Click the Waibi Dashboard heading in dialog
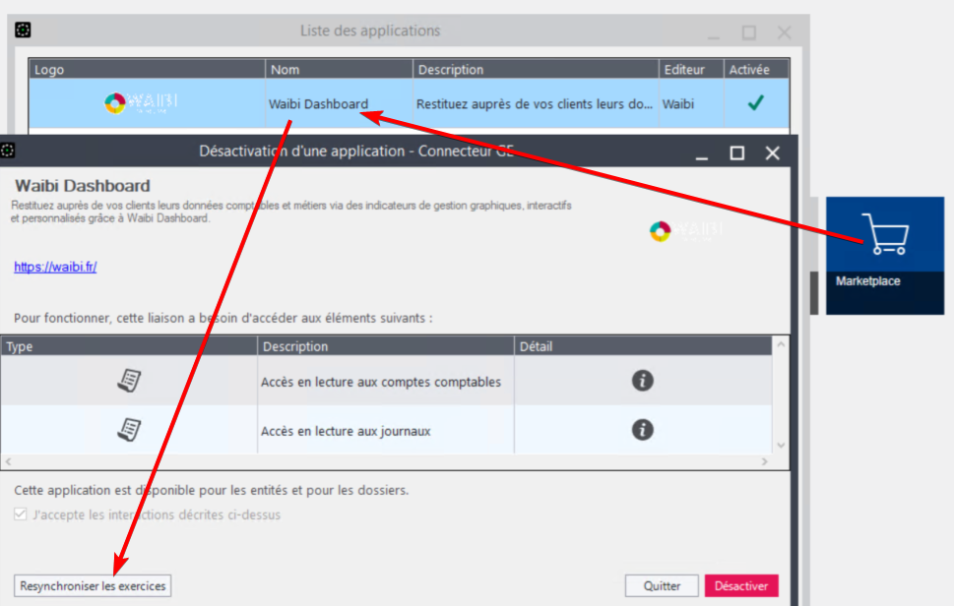This screenshot has width=954, height=606. (82, 185)
